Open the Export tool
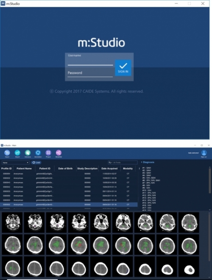The height and width of the screenshot is (280, 212). pos(17,152)
